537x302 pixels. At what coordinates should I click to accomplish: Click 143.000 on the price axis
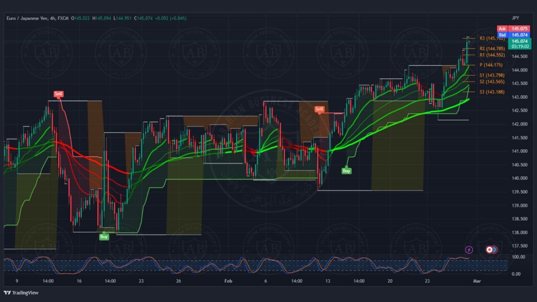pos(519,97)
